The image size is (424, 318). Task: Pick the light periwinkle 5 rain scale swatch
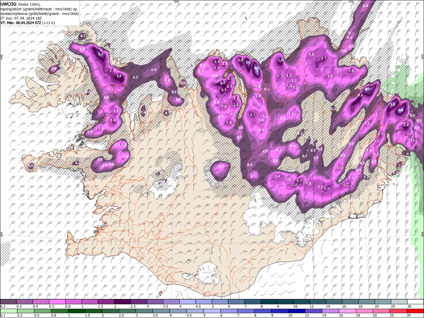click(x=212, y=311)
